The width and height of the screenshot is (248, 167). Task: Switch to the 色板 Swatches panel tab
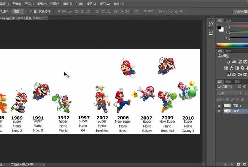pyautogui.click(x=228, y=21)
